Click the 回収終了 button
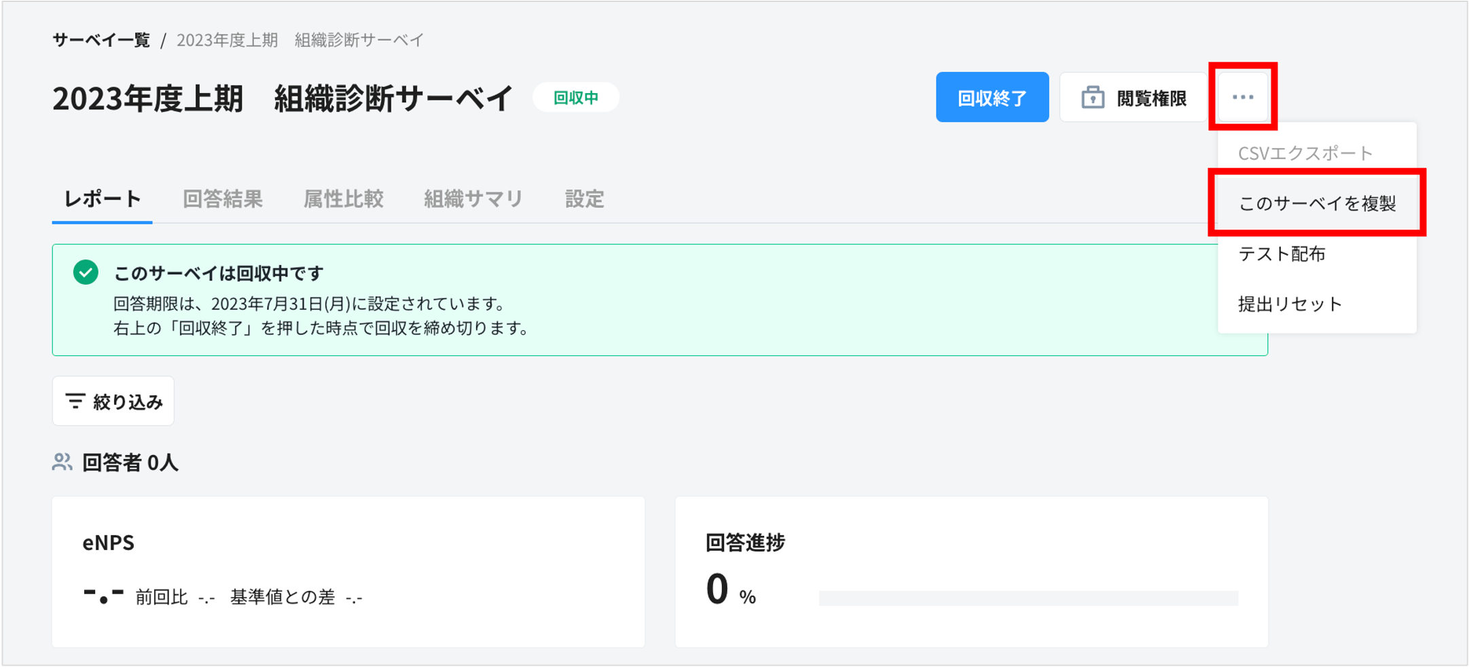The image size is (1469, 669). (x=992, y=96)
